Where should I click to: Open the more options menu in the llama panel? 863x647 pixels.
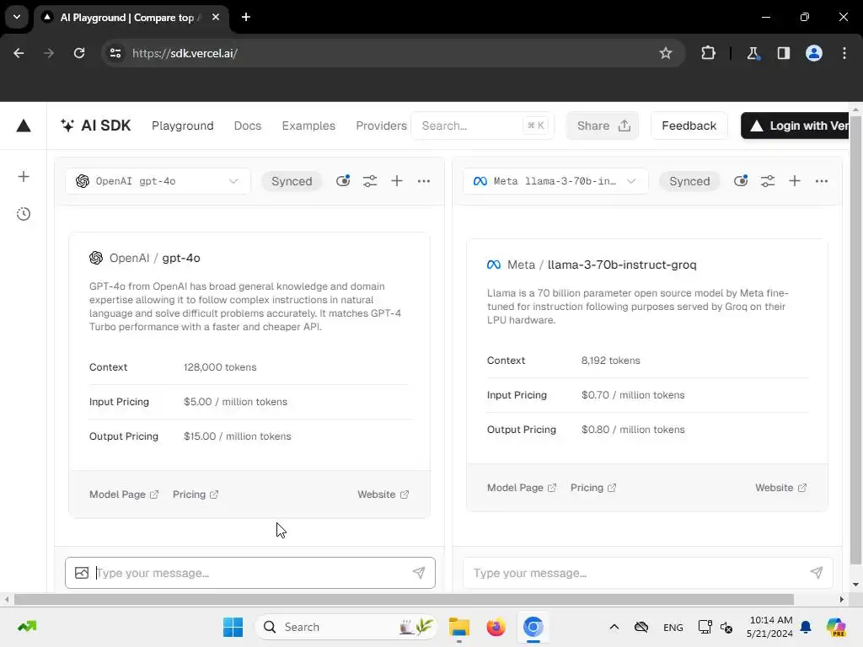[x=822, y=181]
